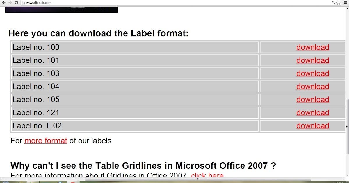The width and height of the screenshot is (349, 183).
Task: Click the browser forward arrow icon
Action: pos(10,3)
